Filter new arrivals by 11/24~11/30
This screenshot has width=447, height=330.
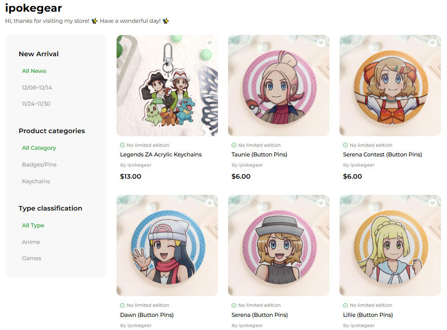click(x=36, y=104)
